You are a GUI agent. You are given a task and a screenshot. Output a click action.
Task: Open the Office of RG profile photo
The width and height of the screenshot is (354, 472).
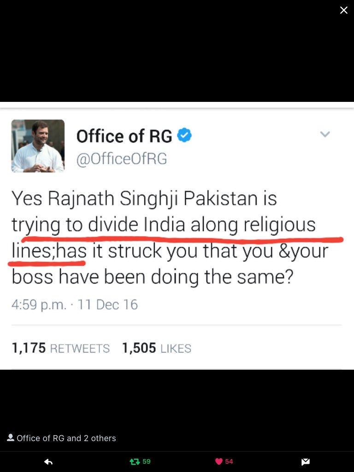tap(38, 146)
